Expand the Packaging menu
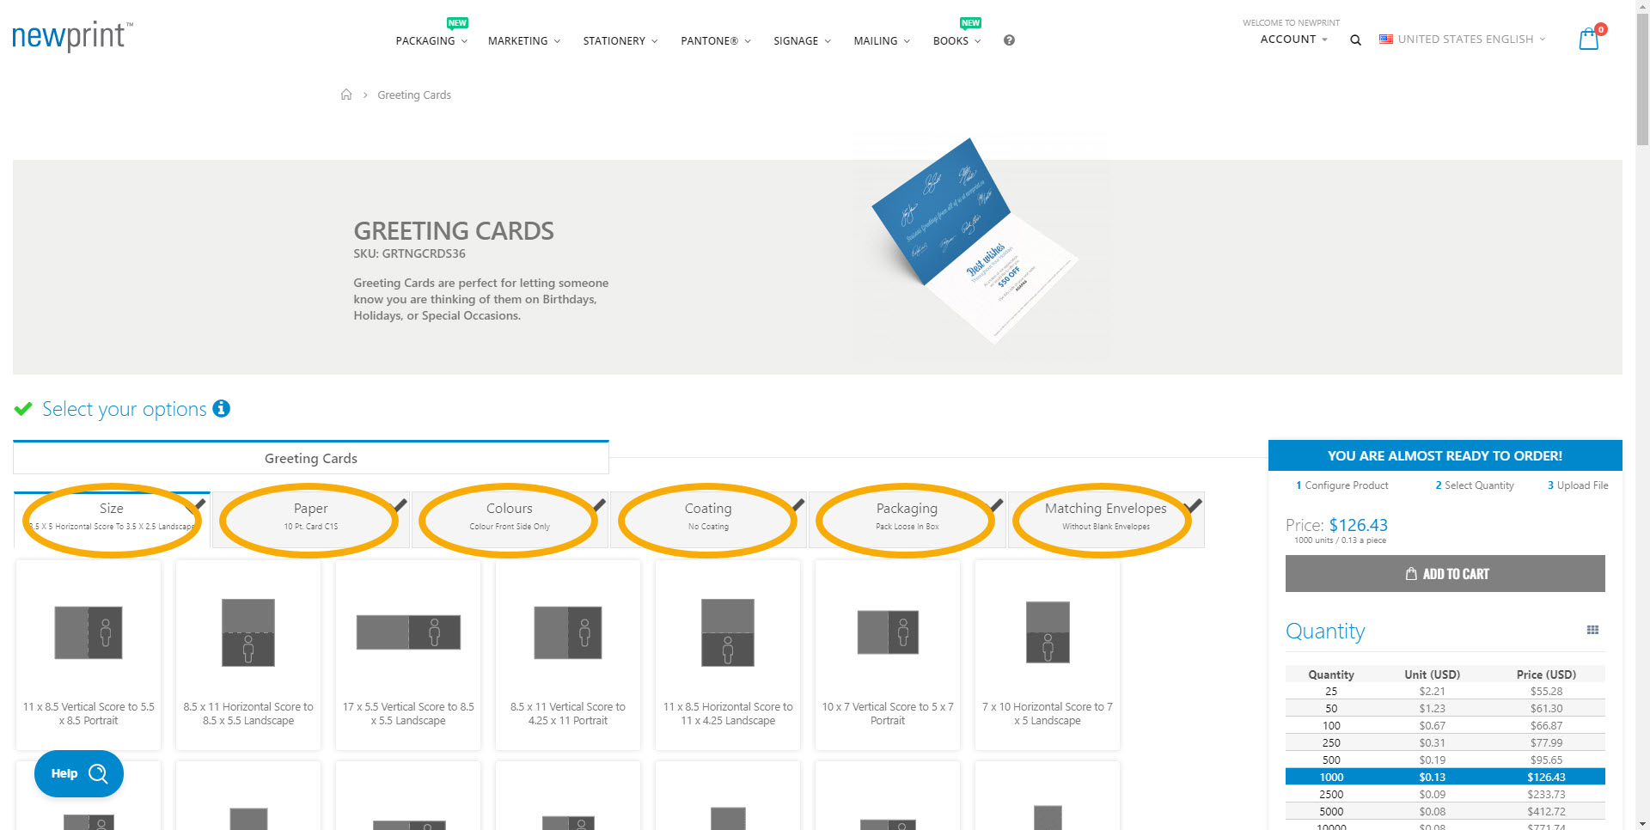 [x=431, y=40]
